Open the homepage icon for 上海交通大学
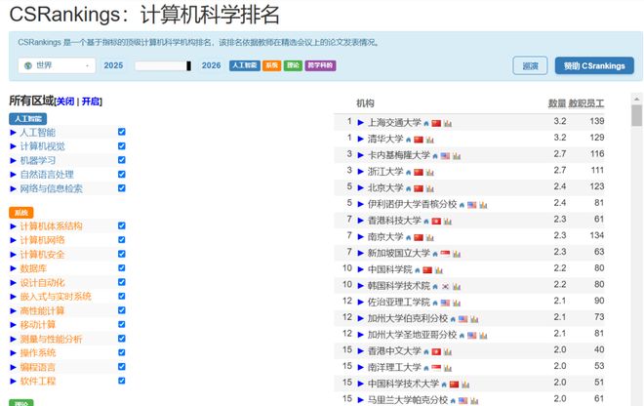 click(x=425, y=123)
